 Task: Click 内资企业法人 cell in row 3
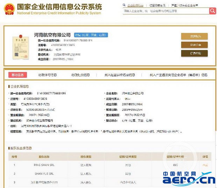click(x=128, y=182)
